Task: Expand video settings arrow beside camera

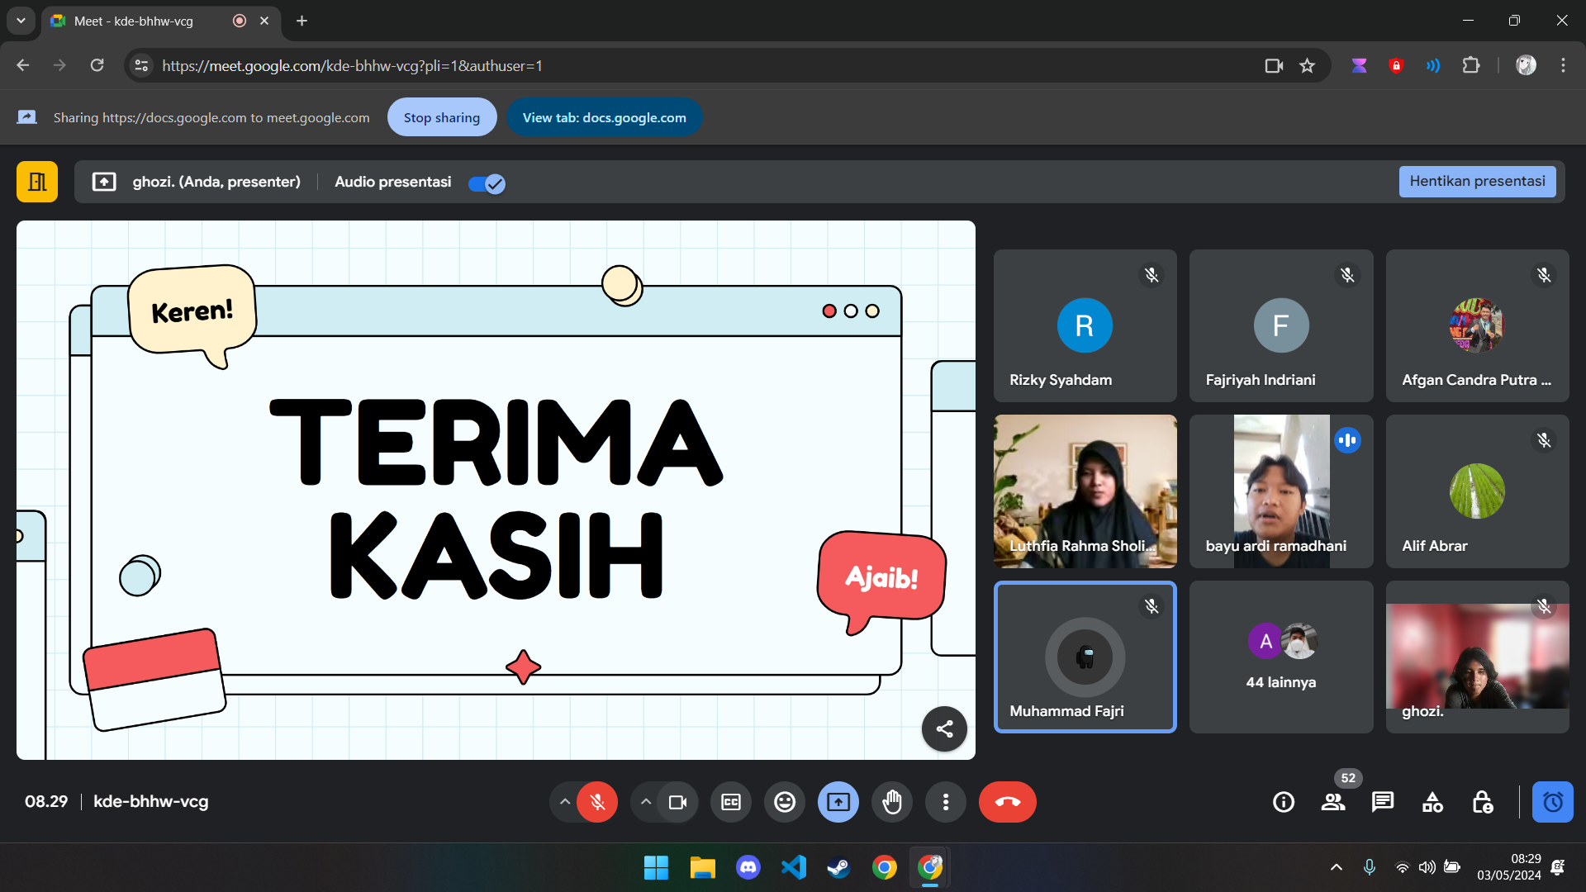Action: point(646,802)
